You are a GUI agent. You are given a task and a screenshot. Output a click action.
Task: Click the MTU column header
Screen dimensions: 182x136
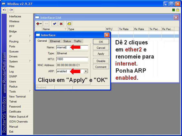click(112, 29)
